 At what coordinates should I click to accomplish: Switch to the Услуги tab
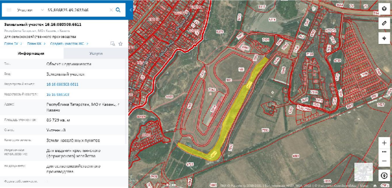coord(96,53)
